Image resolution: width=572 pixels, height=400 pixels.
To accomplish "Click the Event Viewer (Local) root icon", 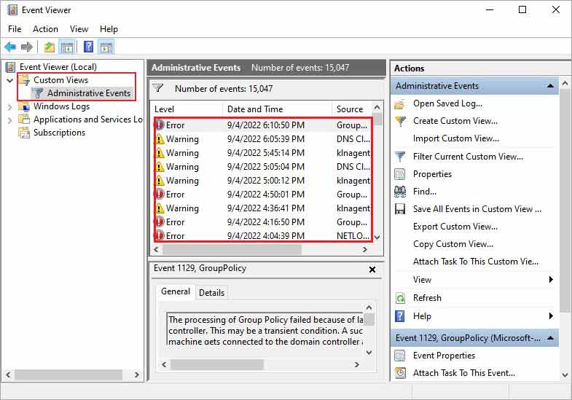I will (x=11, y=67).
